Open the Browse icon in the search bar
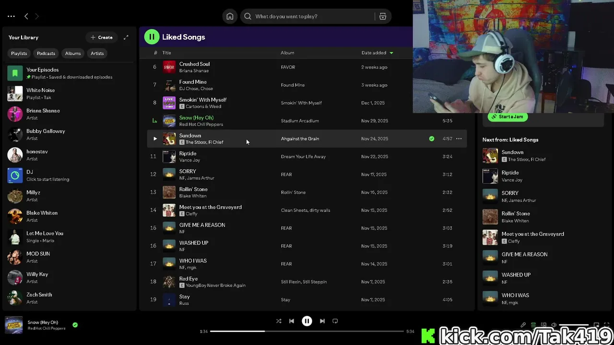This screenshot has height=345, width=614. click(x=383, y=16)
